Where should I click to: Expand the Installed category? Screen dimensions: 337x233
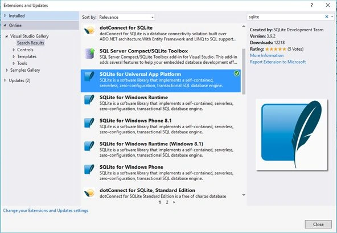5,16
